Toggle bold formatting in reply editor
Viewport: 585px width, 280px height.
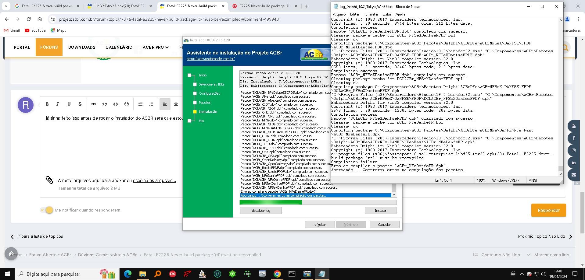[47, 104]
